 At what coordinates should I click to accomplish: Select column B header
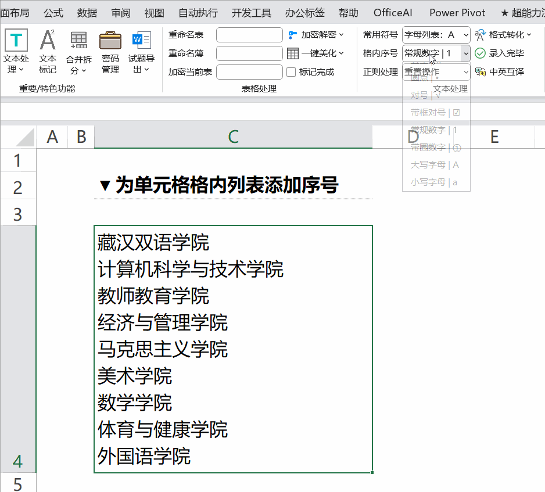[x=81, y=137]
